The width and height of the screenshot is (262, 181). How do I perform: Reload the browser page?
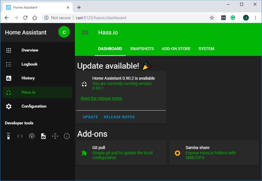pos(26,18)
